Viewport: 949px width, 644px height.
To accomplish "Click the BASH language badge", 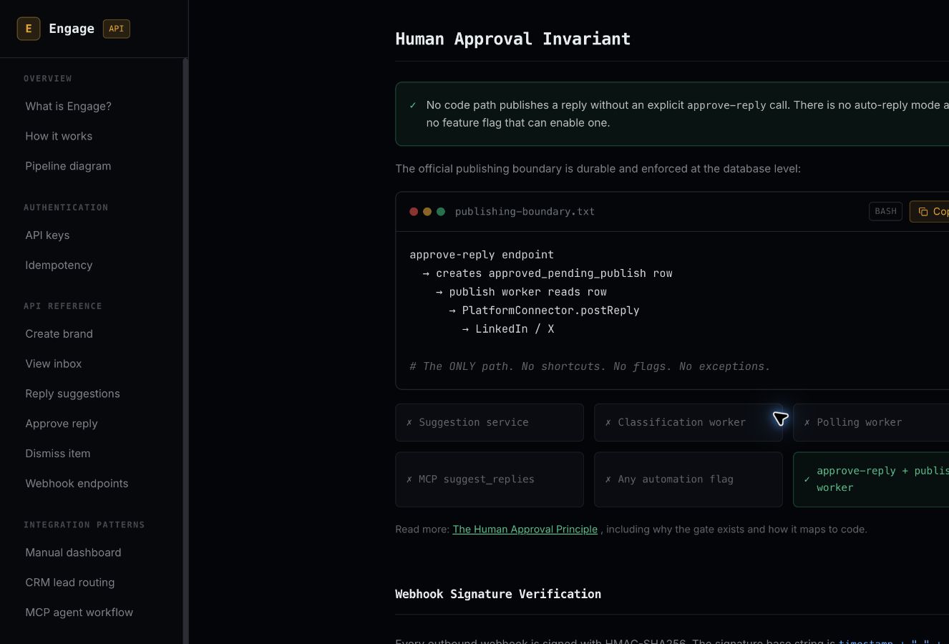I will [x=885, y=211].
